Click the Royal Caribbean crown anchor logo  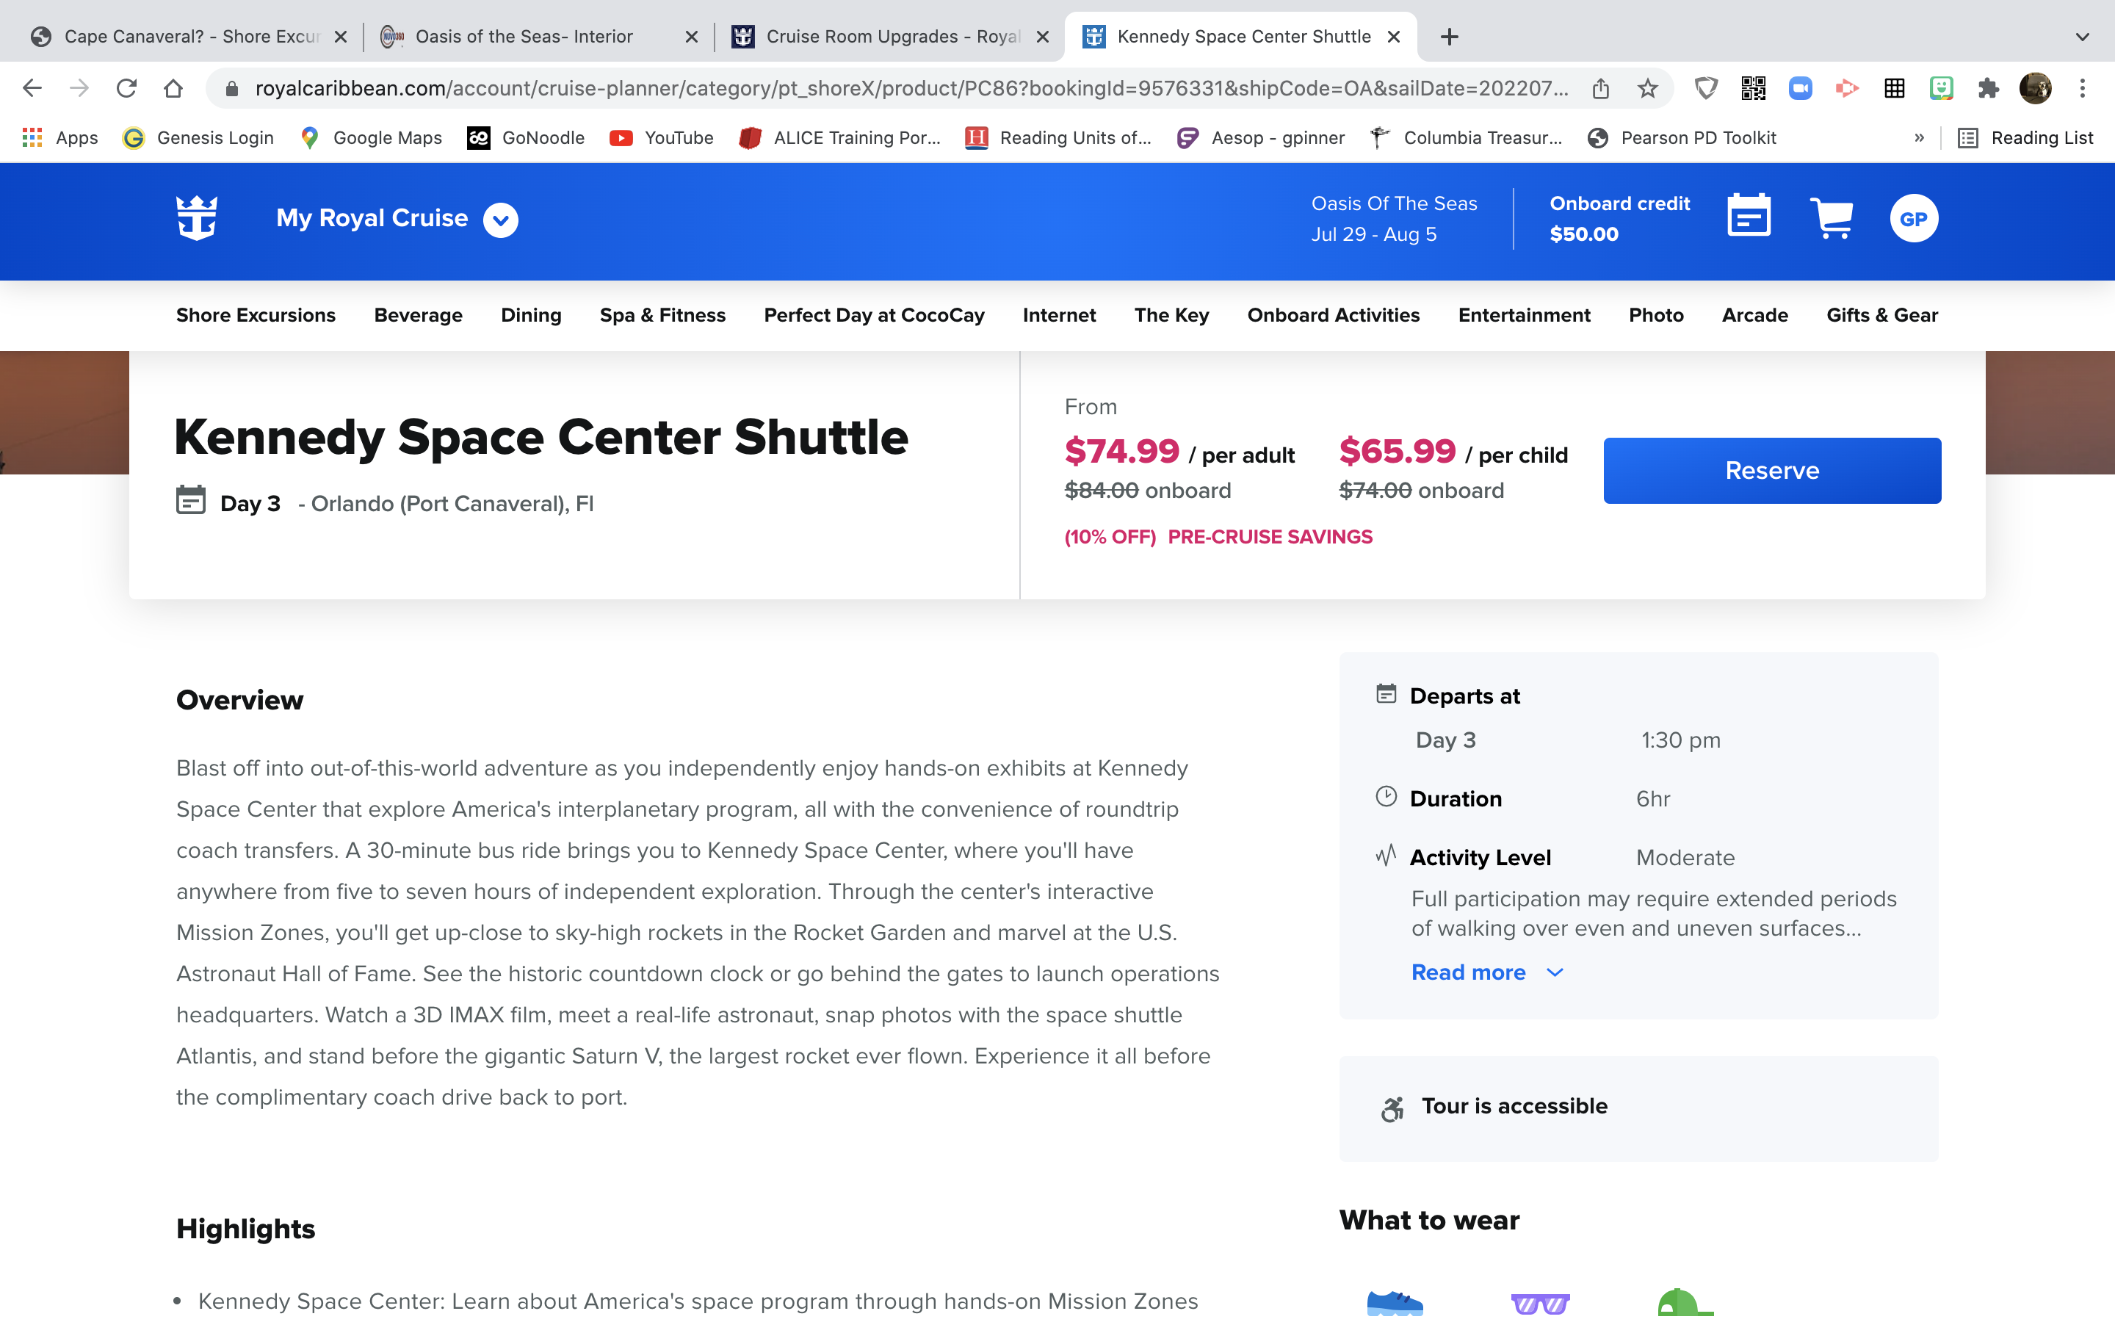[197, 219]
